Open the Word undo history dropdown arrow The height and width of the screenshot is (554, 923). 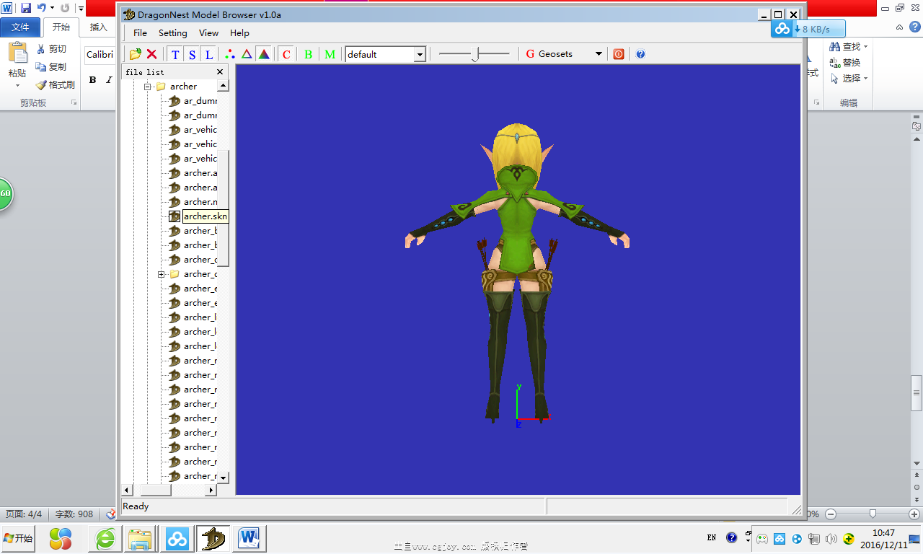tap(52, 8)
